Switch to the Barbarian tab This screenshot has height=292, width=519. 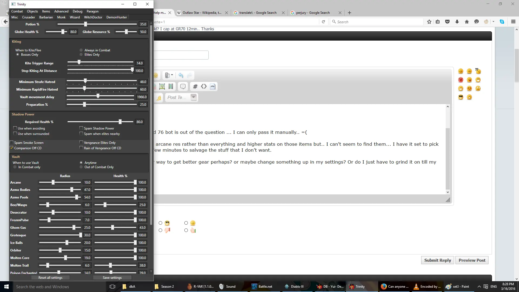[x=46, y=17]
